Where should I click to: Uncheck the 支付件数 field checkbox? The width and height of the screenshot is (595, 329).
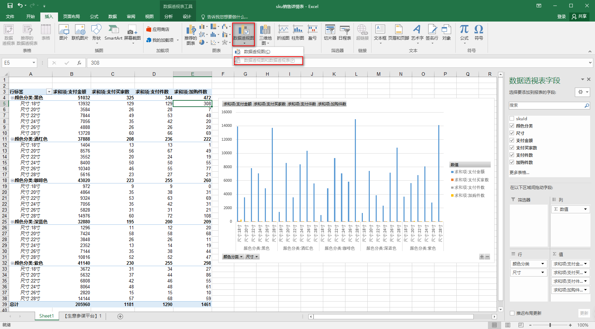pos(512,155)
